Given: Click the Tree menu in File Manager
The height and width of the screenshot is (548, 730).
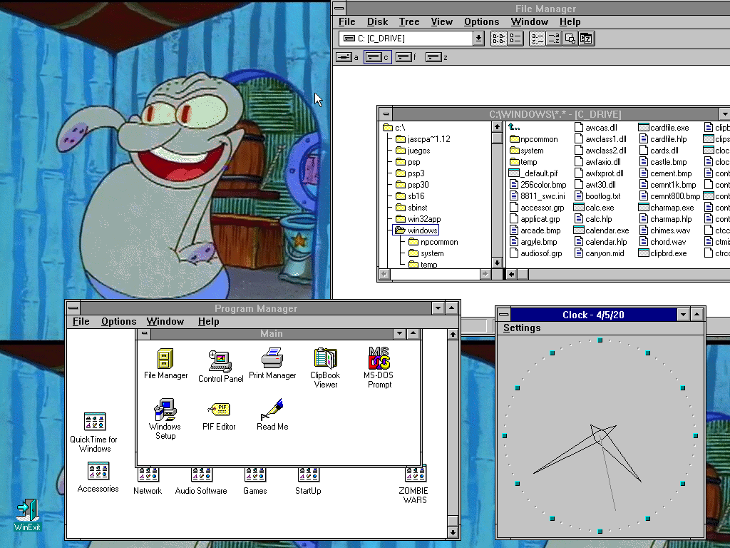Looking at the screenshot, I should (409, 22).
